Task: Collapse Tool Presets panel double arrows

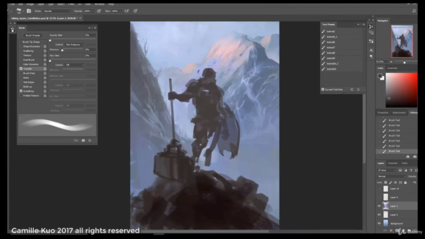Action: (359, 25)
